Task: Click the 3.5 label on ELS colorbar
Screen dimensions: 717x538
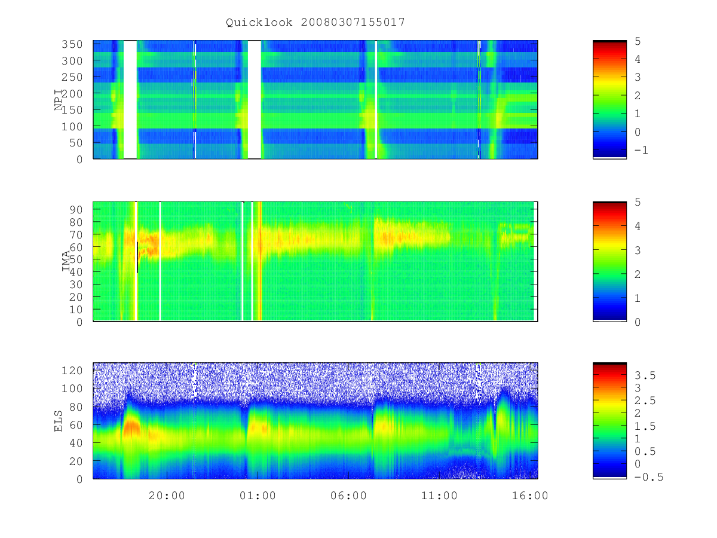Action: pyautogui.click(x=645, y=375)
